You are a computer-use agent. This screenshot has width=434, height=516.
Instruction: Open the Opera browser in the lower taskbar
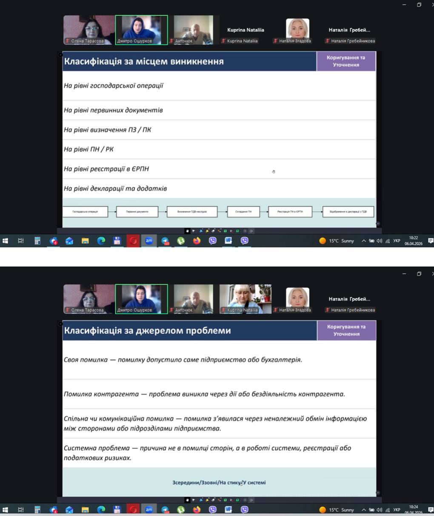coord(133,510)
